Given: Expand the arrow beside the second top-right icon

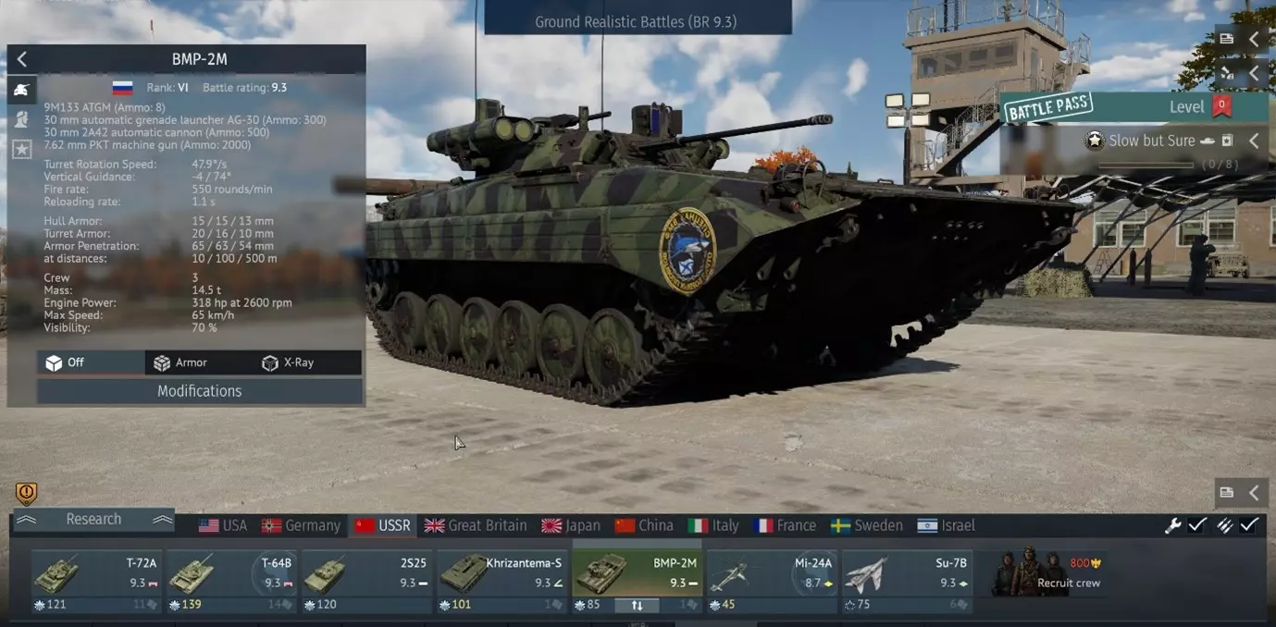Looking at the screenshot, I should (x=1254, y=72).
